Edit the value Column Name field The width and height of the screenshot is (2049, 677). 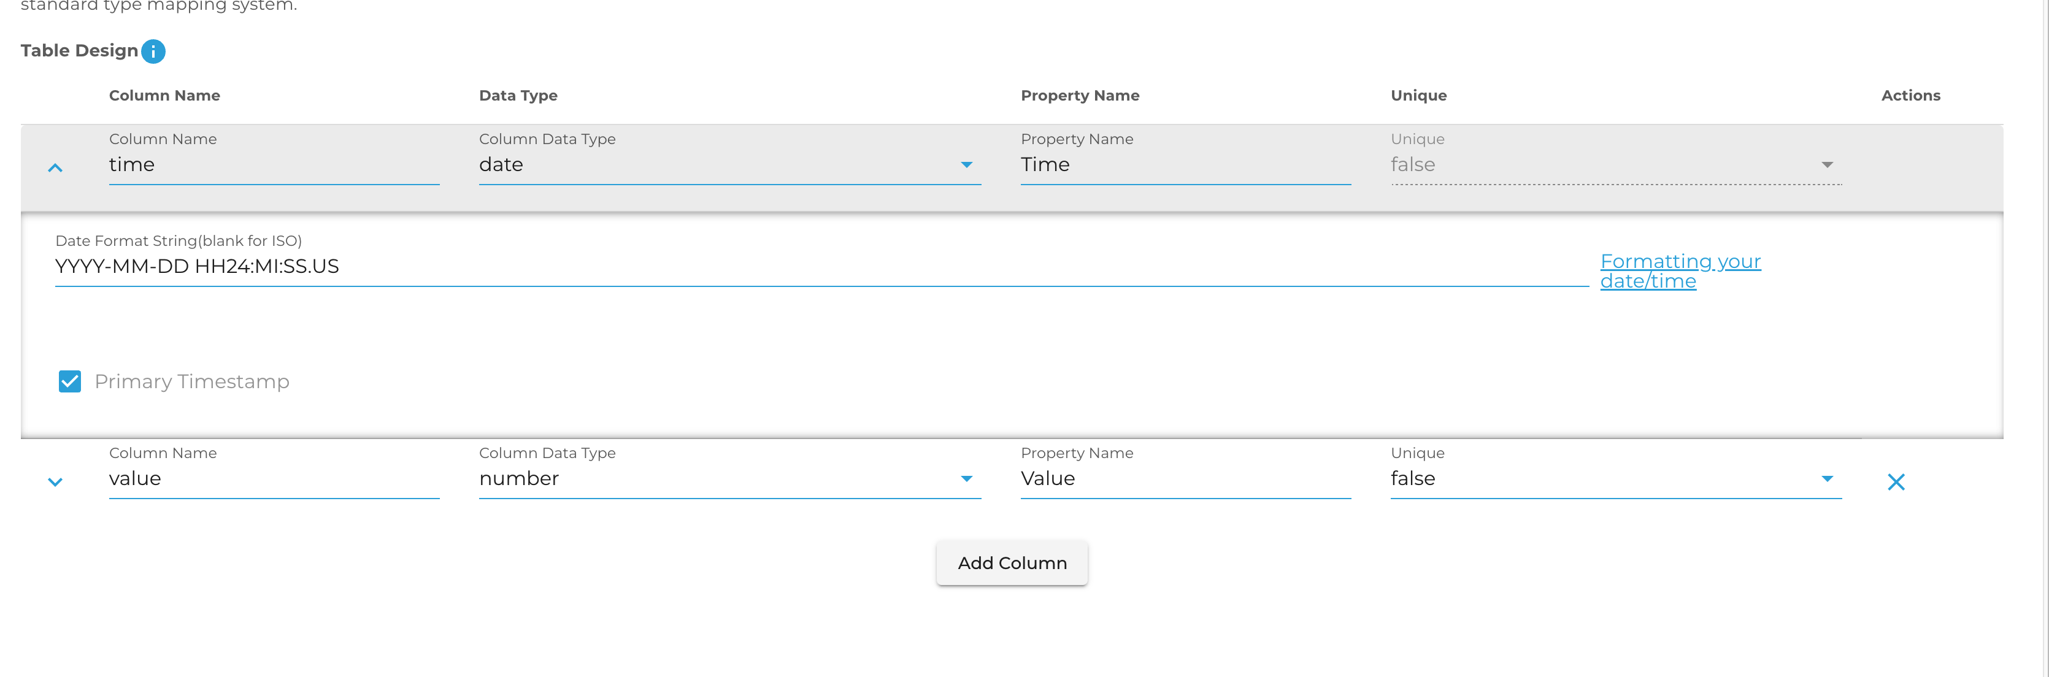273,479
